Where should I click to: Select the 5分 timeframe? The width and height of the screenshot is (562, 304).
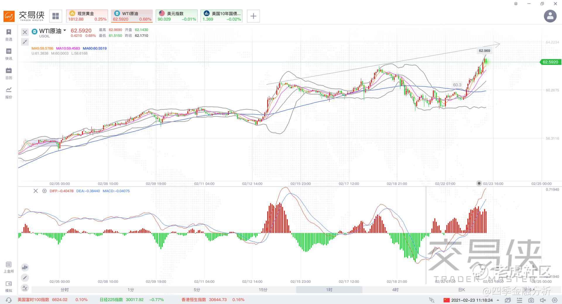(x=197, y=290)
